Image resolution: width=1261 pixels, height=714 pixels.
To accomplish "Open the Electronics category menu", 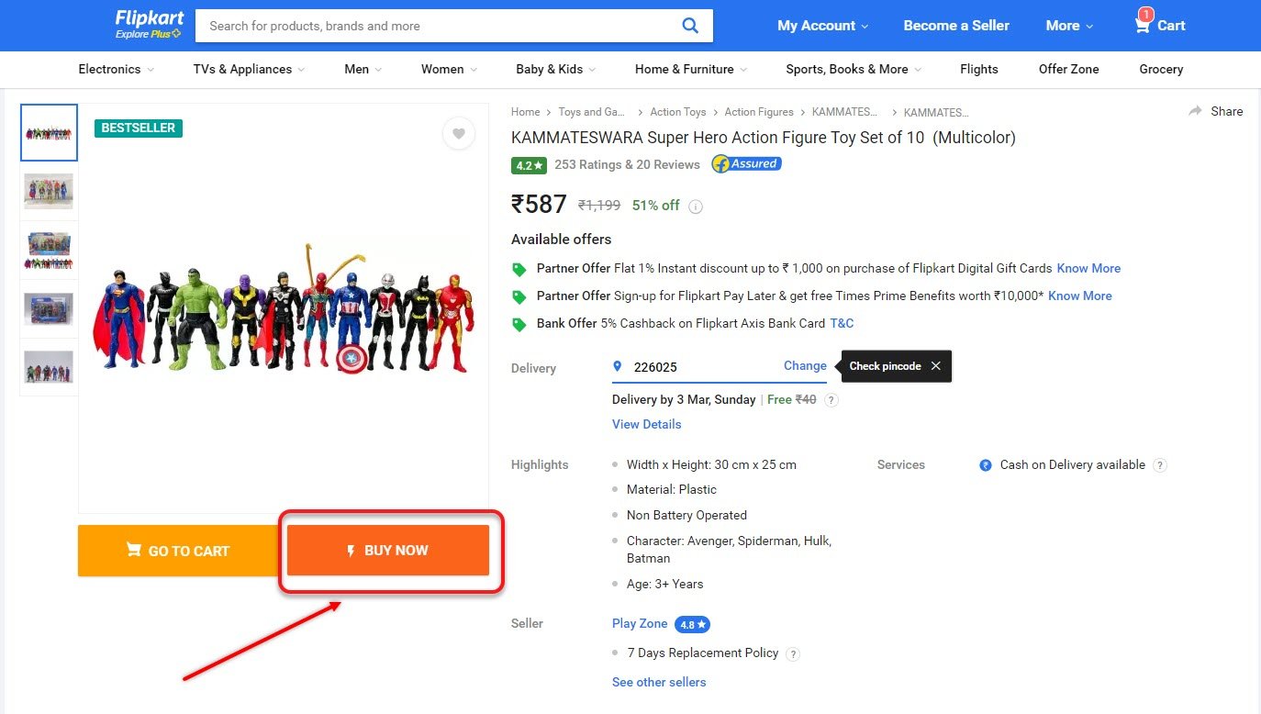I will click(116, 69).
